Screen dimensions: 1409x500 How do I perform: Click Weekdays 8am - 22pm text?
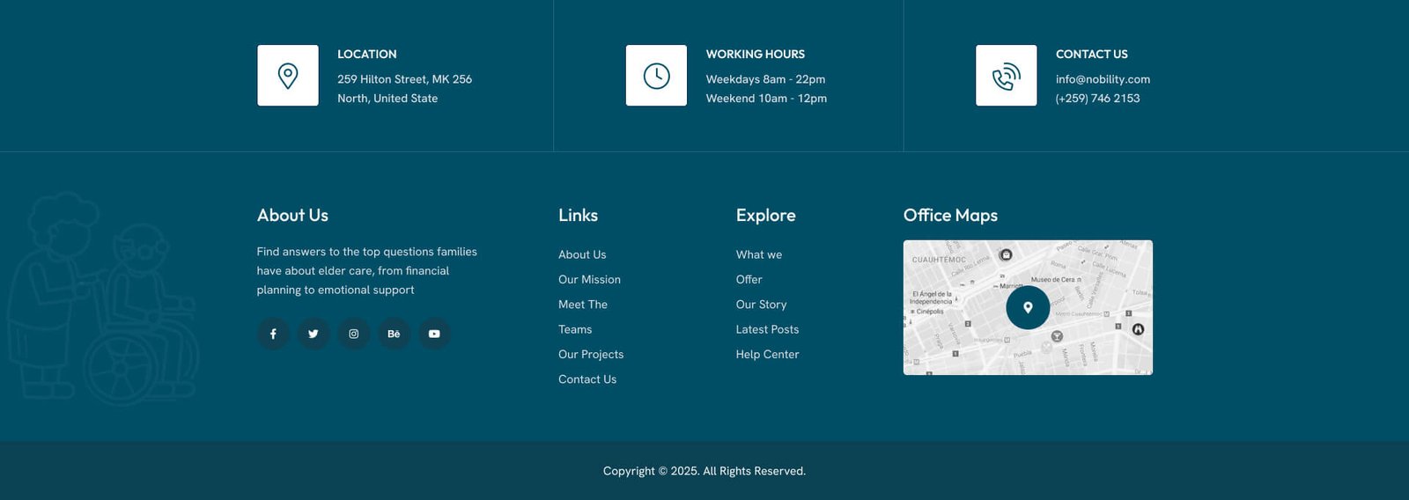(x=765, y=79)
